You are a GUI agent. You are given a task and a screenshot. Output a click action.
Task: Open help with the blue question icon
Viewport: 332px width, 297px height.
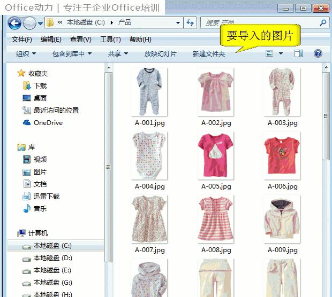click(x=318, y=53)
